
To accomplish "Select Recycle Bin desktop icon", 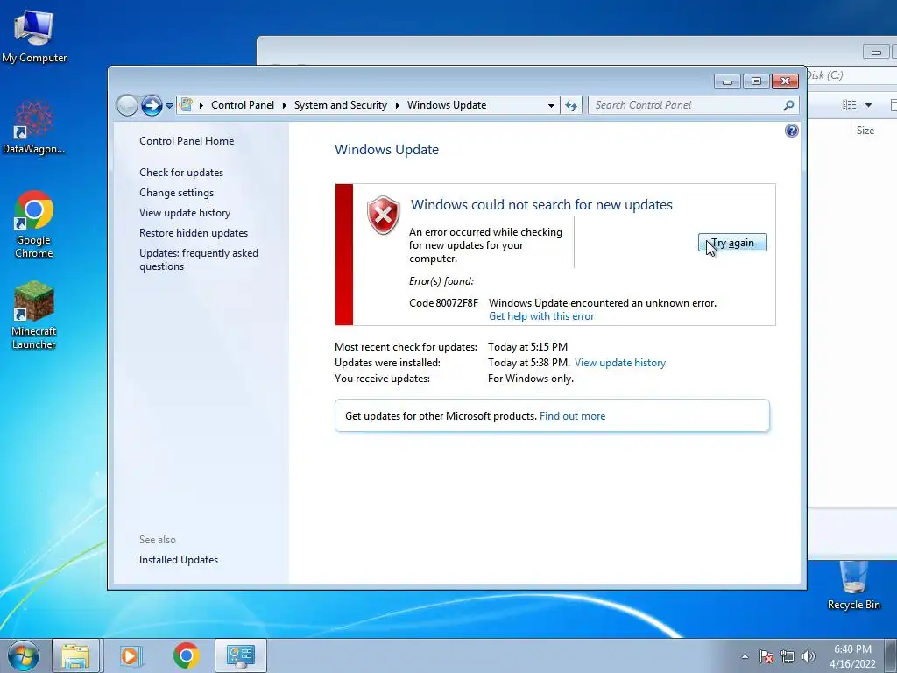I will click(853, 585).
